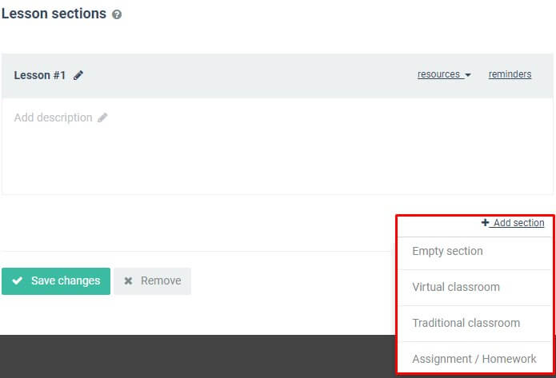Click the Lesson sections heading

(54, 14)
